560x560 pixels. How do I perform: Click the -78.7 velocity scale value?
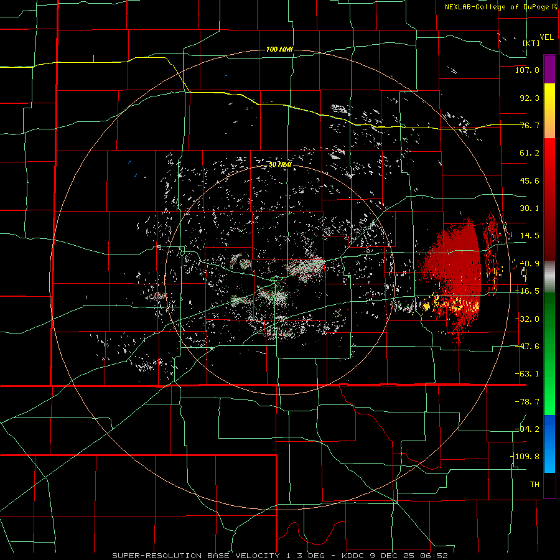(527, 402)
